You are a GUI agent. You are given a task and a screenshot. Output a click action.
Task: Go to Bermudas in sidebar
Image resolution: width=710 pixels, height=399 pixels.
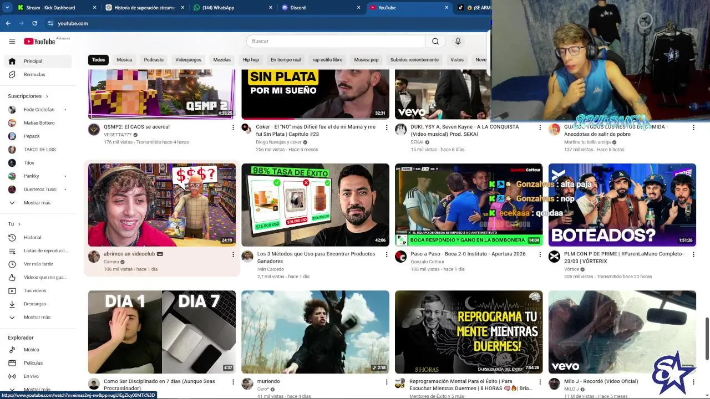tap(39, 74)
